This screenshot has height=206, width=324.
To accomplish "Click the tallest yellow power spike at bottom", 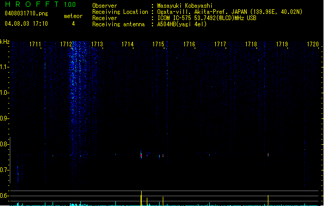I will [141, 198].
